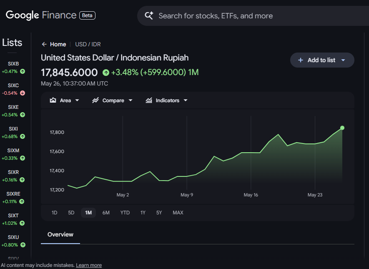
Task: Open the Learn more link
Action: pos(89,265)
